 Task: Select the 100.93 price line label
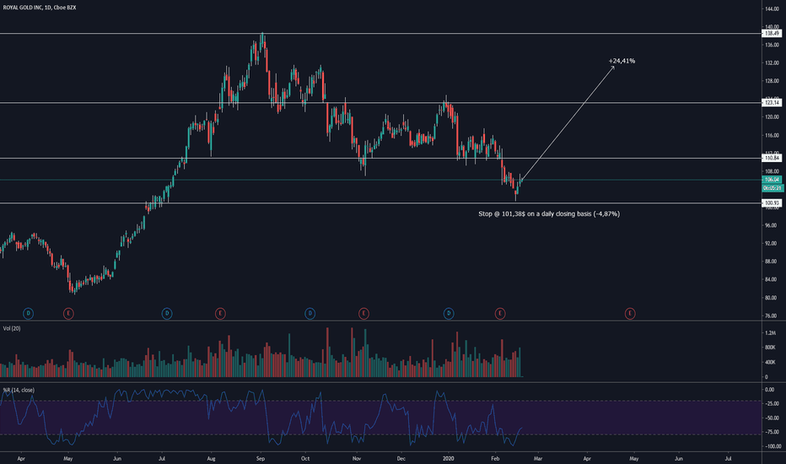pos(772,203)
